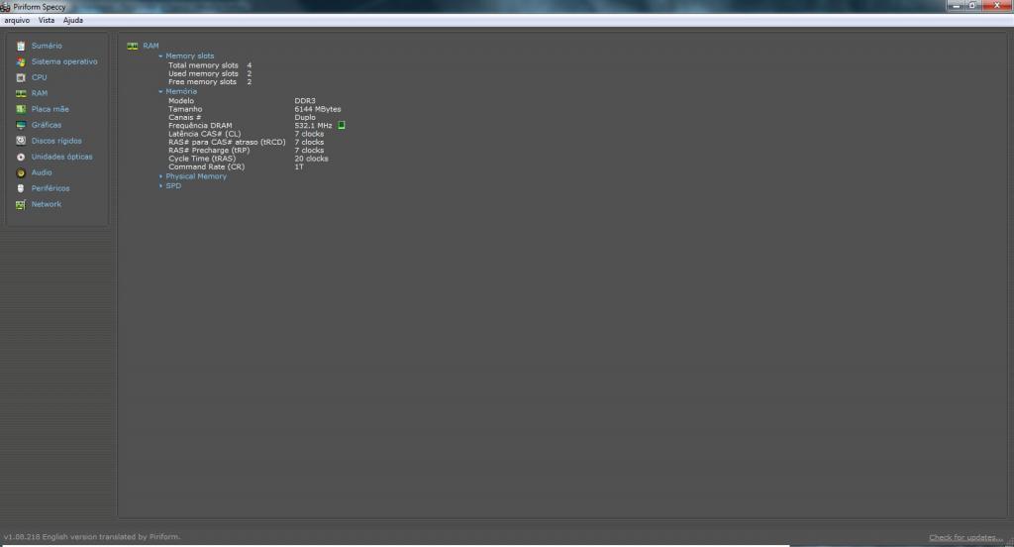Expand the Physical Memory section
The width and height of the screenshot is (1014, 547).
(x=160, y=176)
